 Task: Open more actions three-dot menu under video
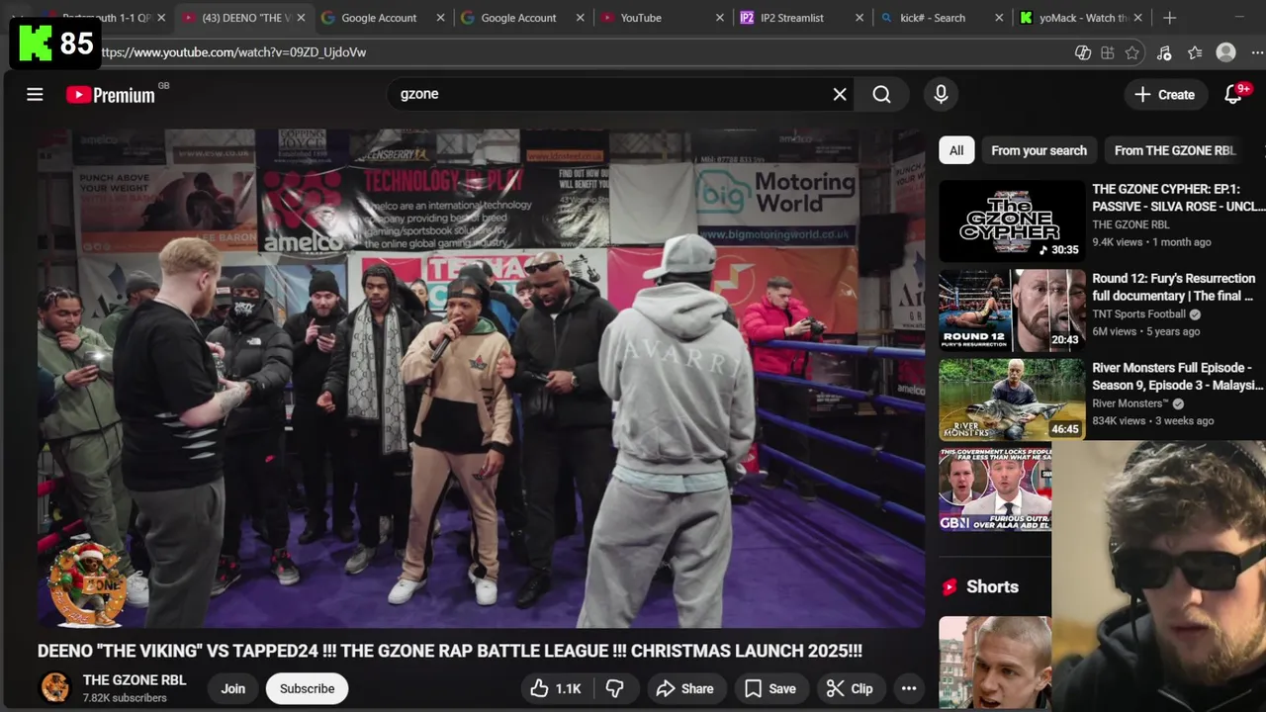point(908,688)
